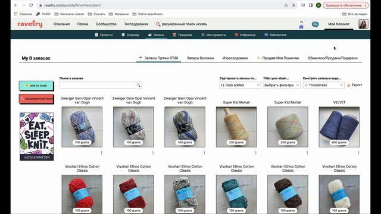Click the Chrome profile green circle icon
The image size is (381, 214).
tap(318, 5)
